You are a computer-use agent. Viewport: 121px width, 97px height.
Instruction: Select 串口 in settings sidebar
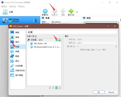coord(18,61)
